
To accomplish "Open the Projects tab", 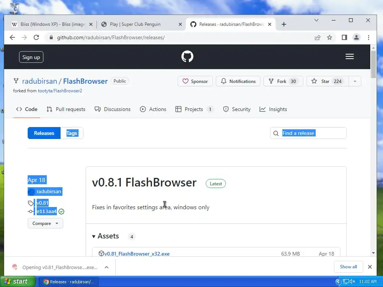I will coord(194,109).
